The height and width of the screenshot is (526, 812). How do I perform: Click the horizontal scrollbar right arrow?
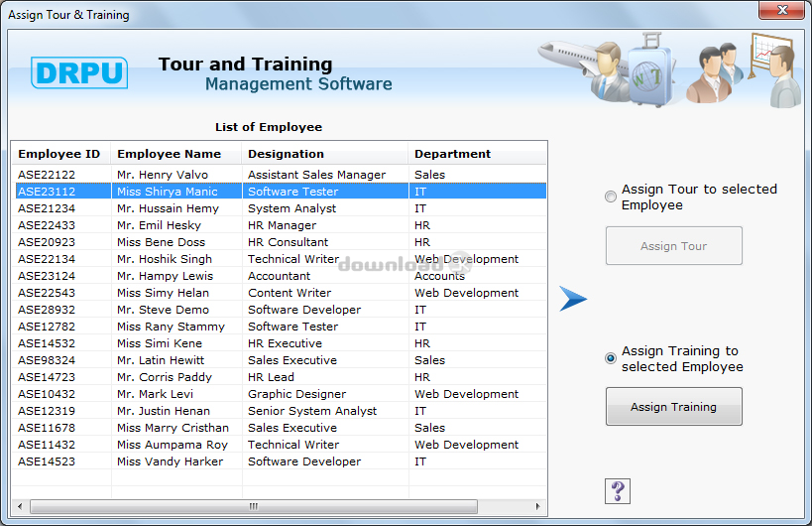click(x=538, y=506)
